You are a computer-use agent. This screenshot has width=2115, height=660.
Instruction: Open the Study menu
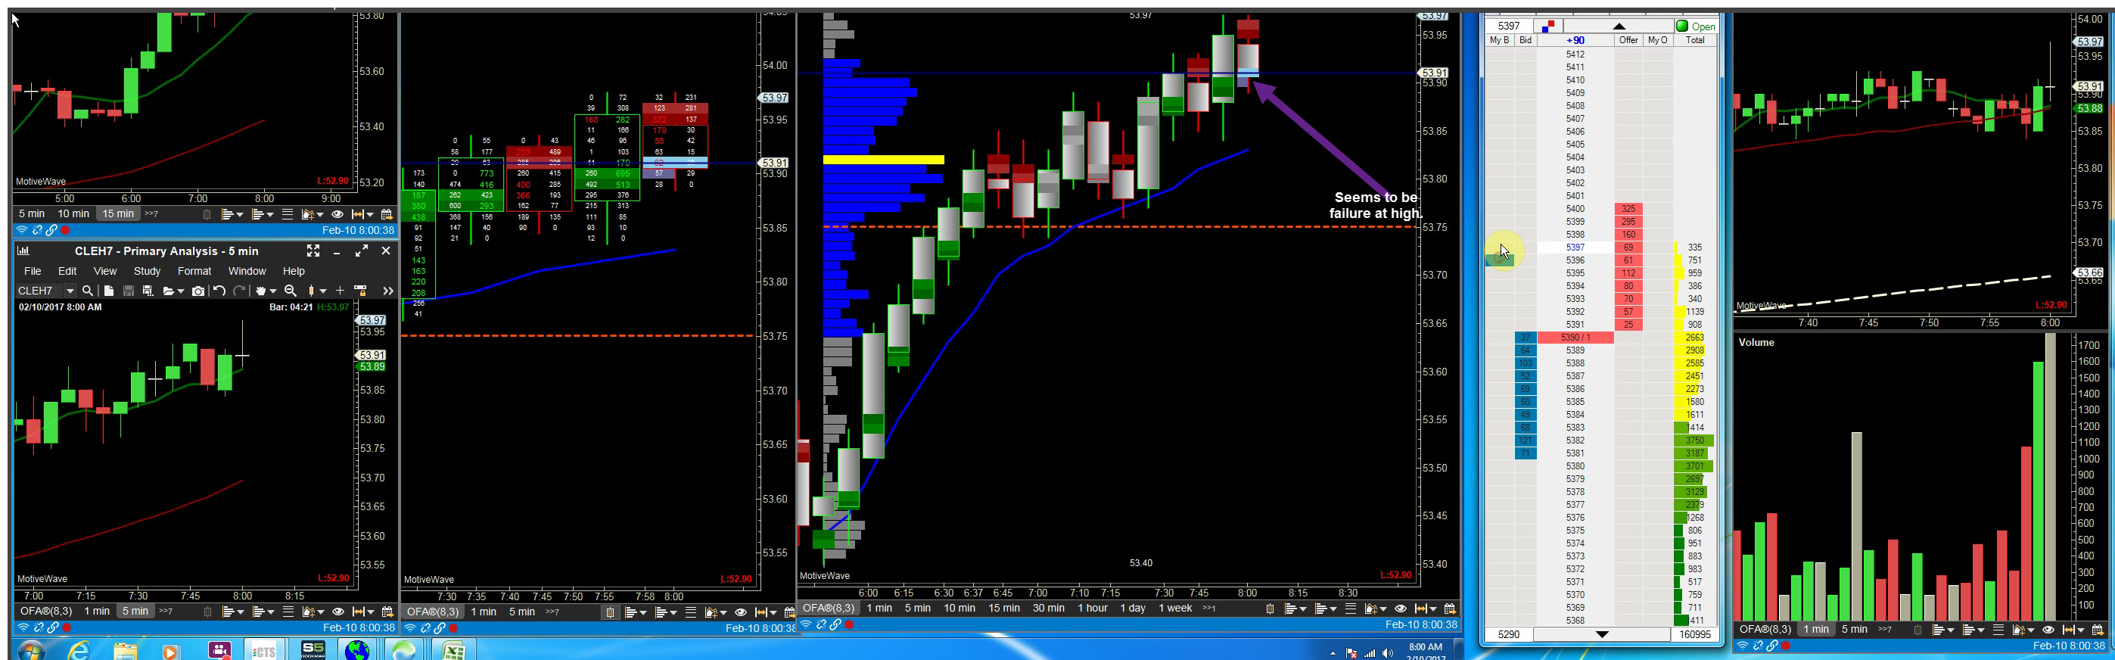(147, 271)
